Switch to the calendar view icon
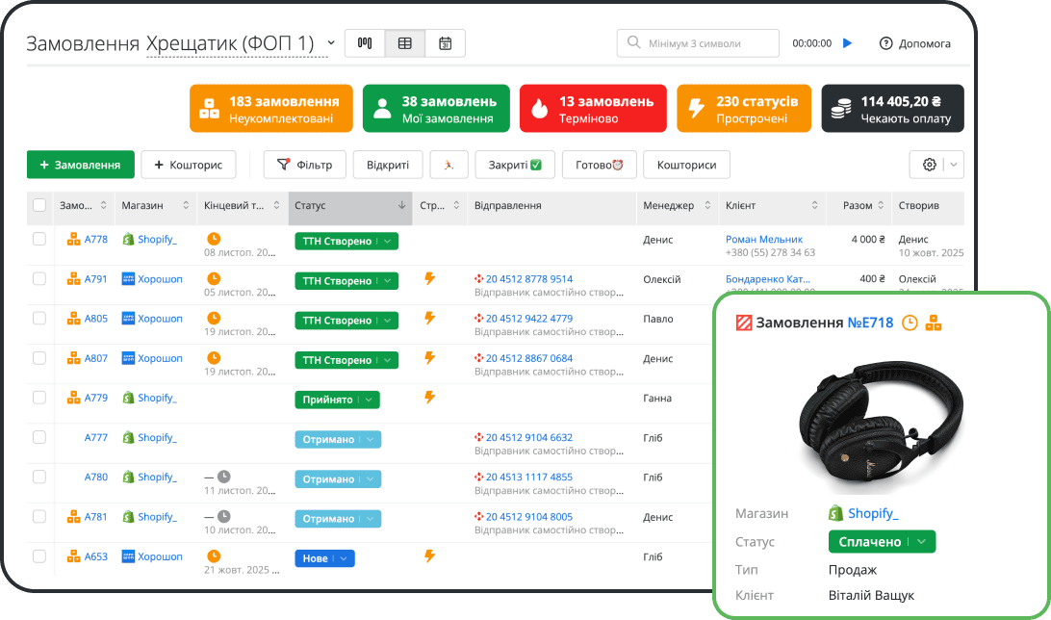The width and height of the screenshot is (1051, 620). click(445, 43)
